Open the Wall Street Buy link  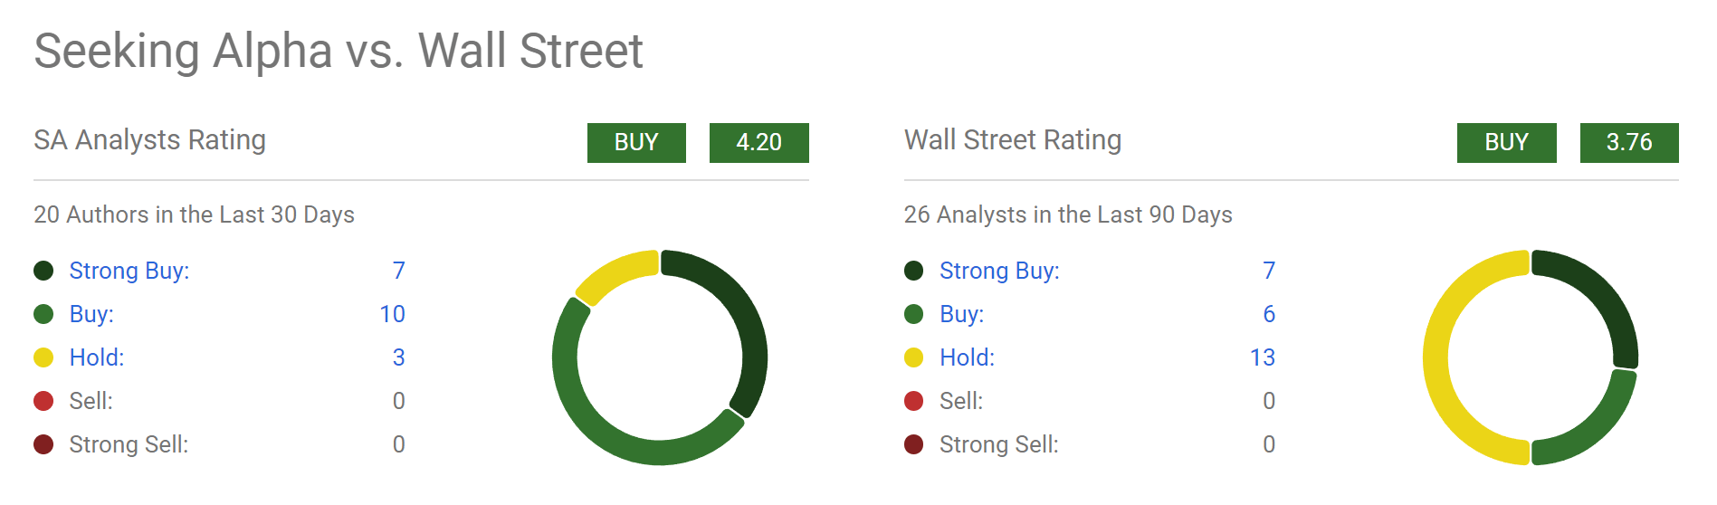point(961,314)
